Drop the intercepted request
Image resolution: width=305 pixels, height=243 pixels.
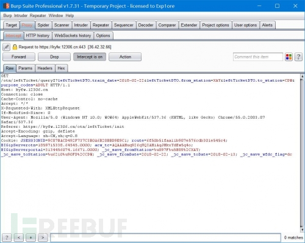click(54, 57)
